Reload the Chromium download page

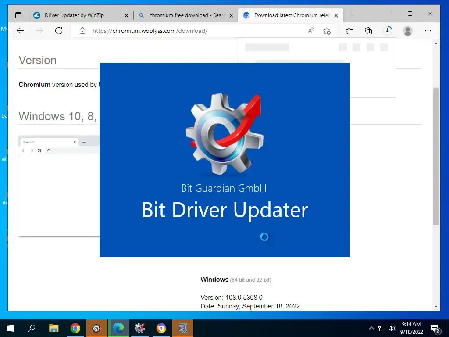[x=59, y=31]
